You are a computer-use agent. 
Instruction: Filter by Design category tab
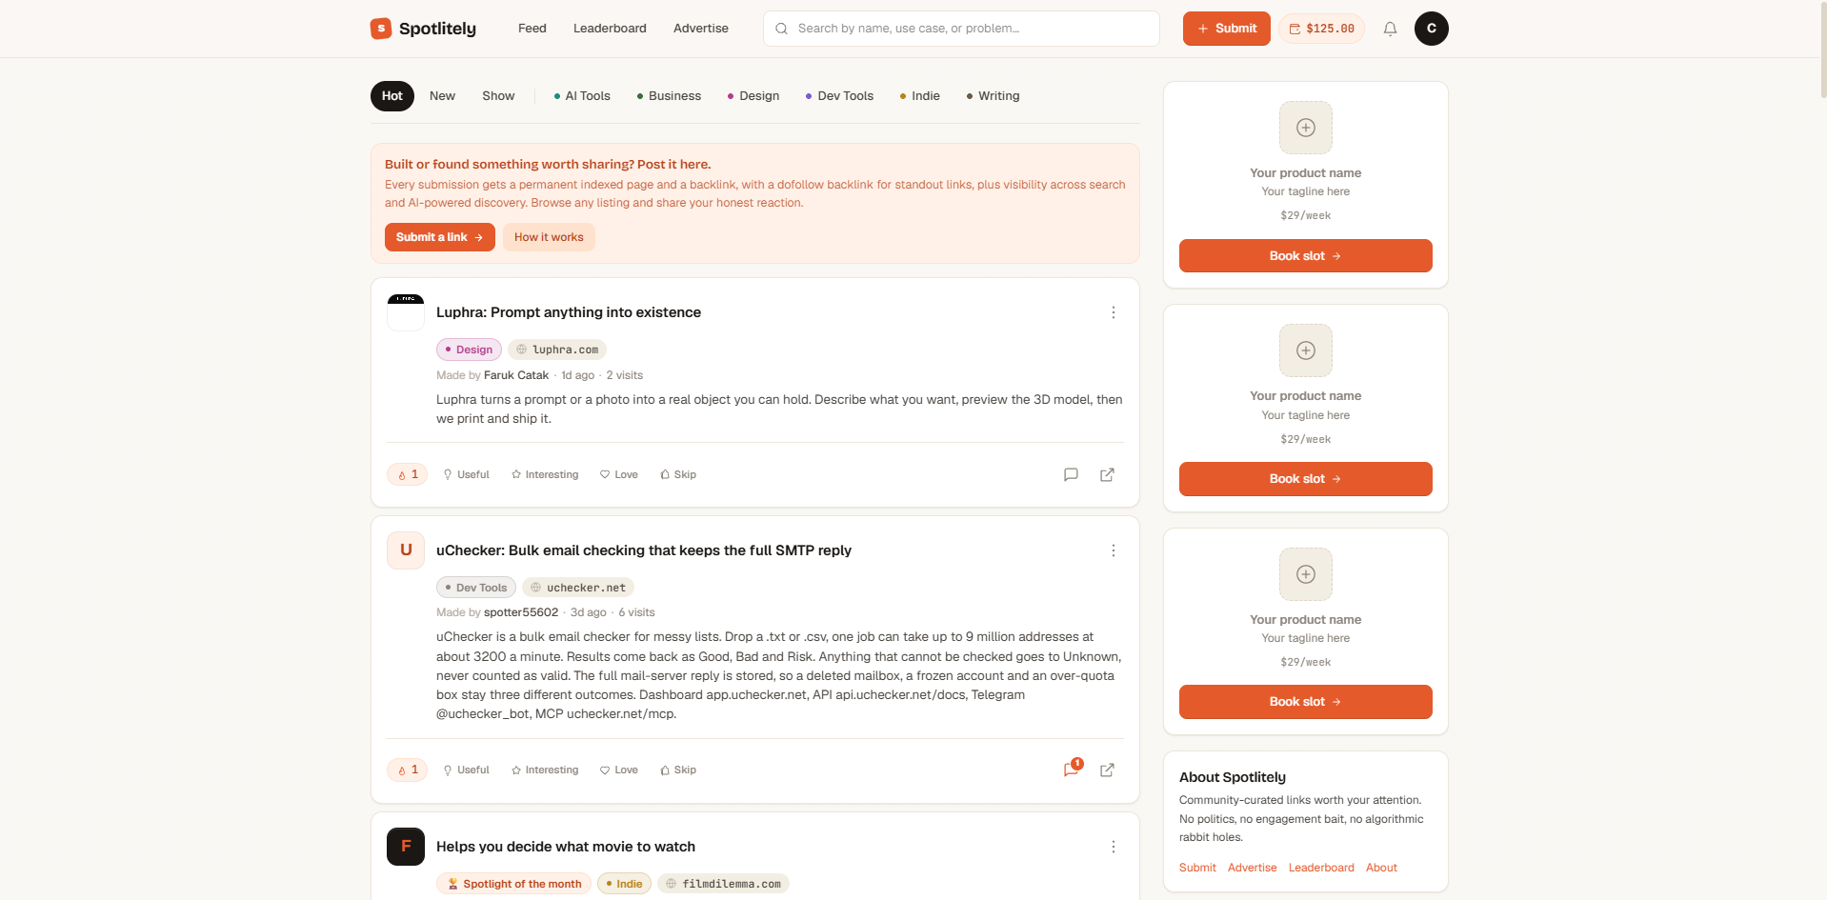[x=753, y=96]
